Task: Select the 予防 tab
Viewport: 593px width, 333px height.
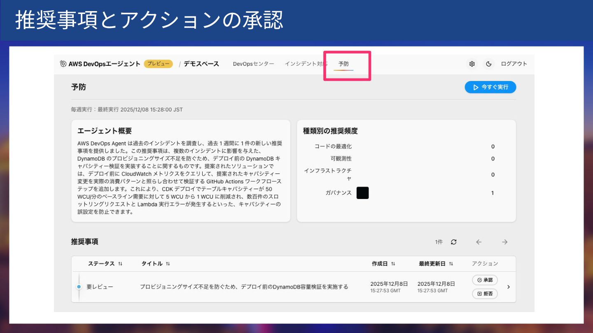Action: [343, 64]
